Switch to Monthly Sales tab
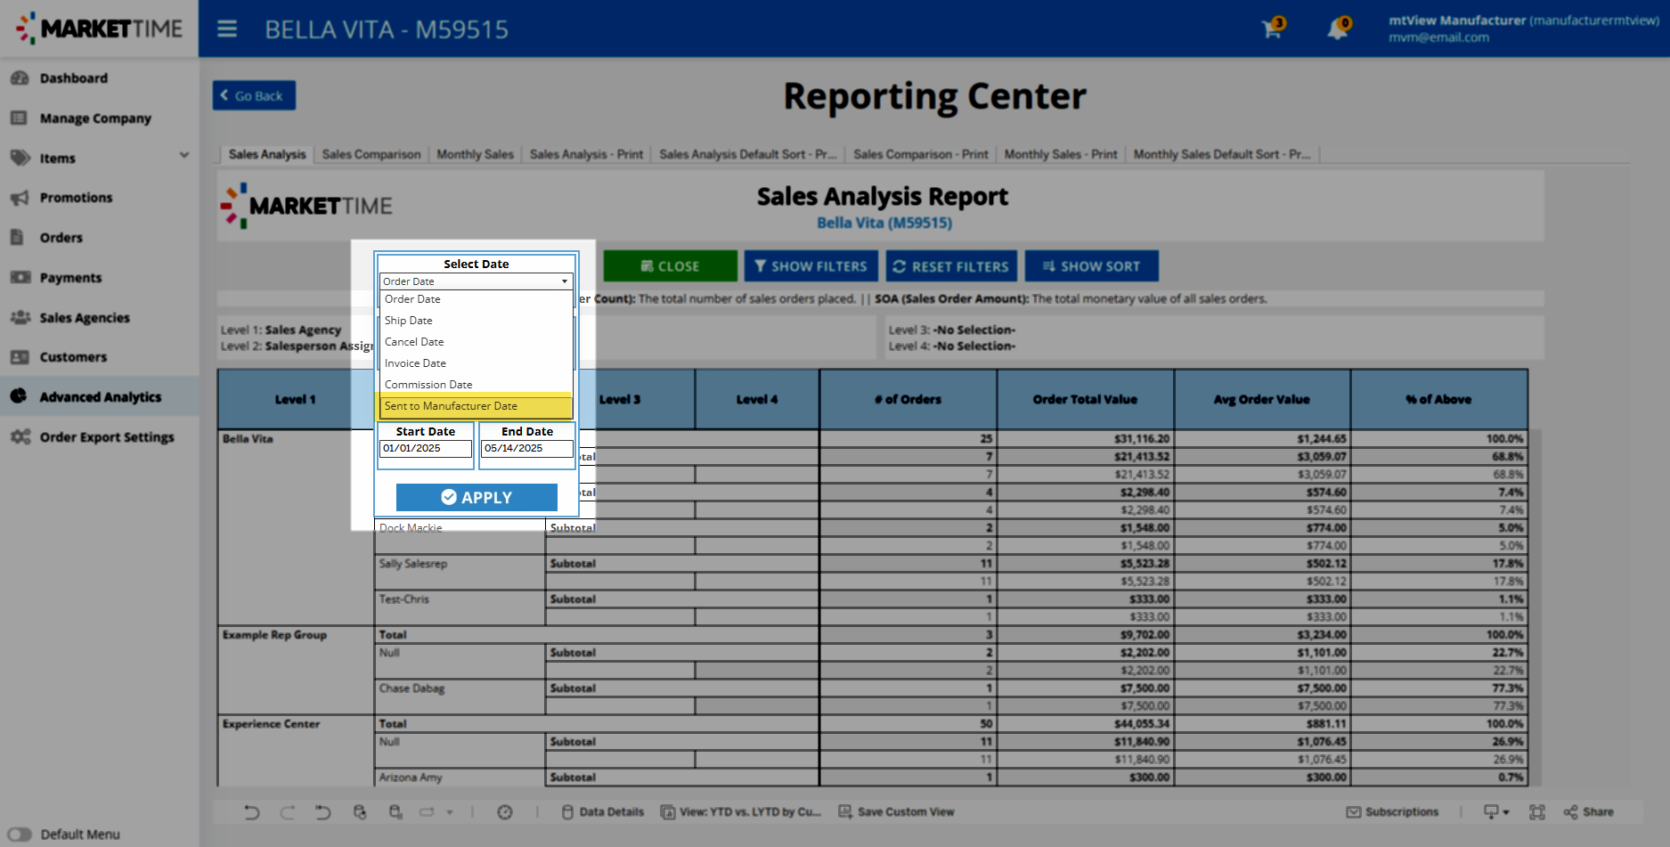 tap(475, 154)
